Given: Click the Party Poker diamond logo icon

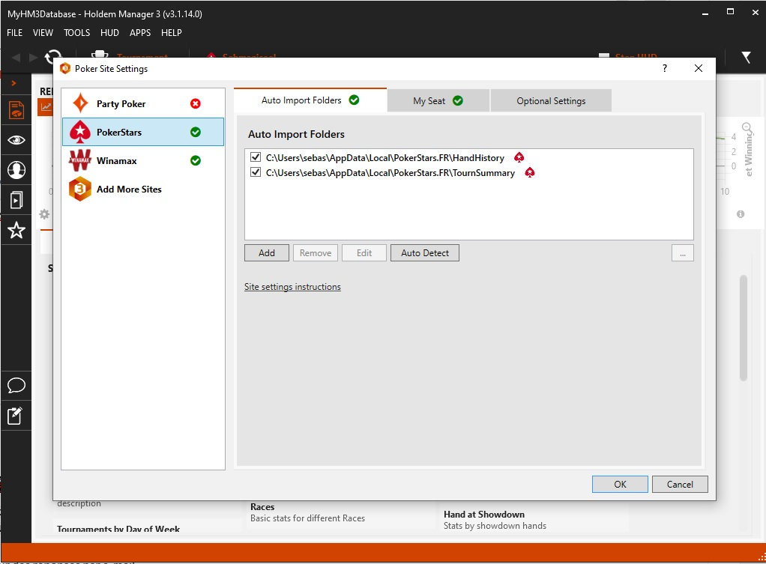Looking at the screenshot, I should pyautogui.click(x=80, y=103).
